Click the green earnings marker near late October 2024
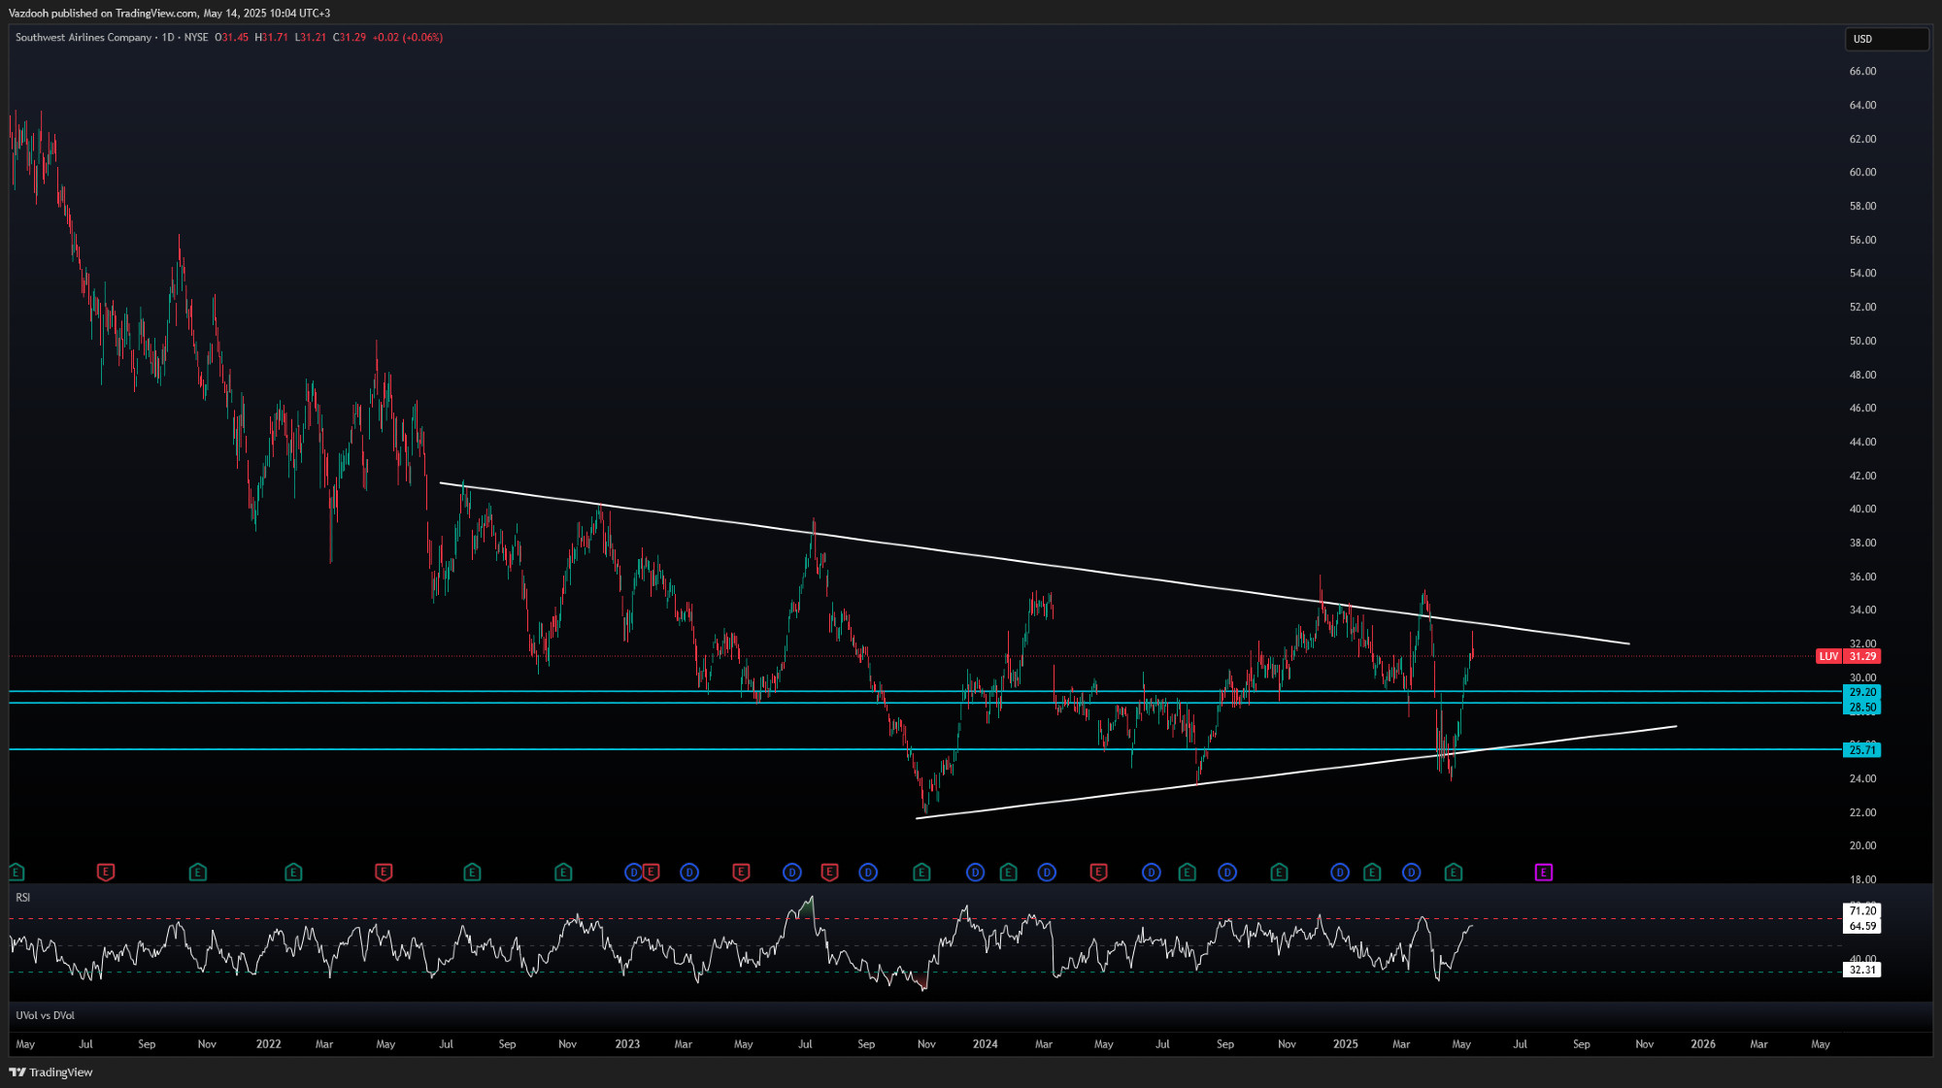 click(1279, 873)
